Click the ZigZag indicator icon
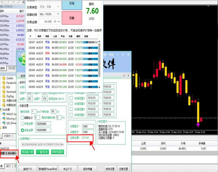Screen dimensions: 218x172 click(4, 96)
